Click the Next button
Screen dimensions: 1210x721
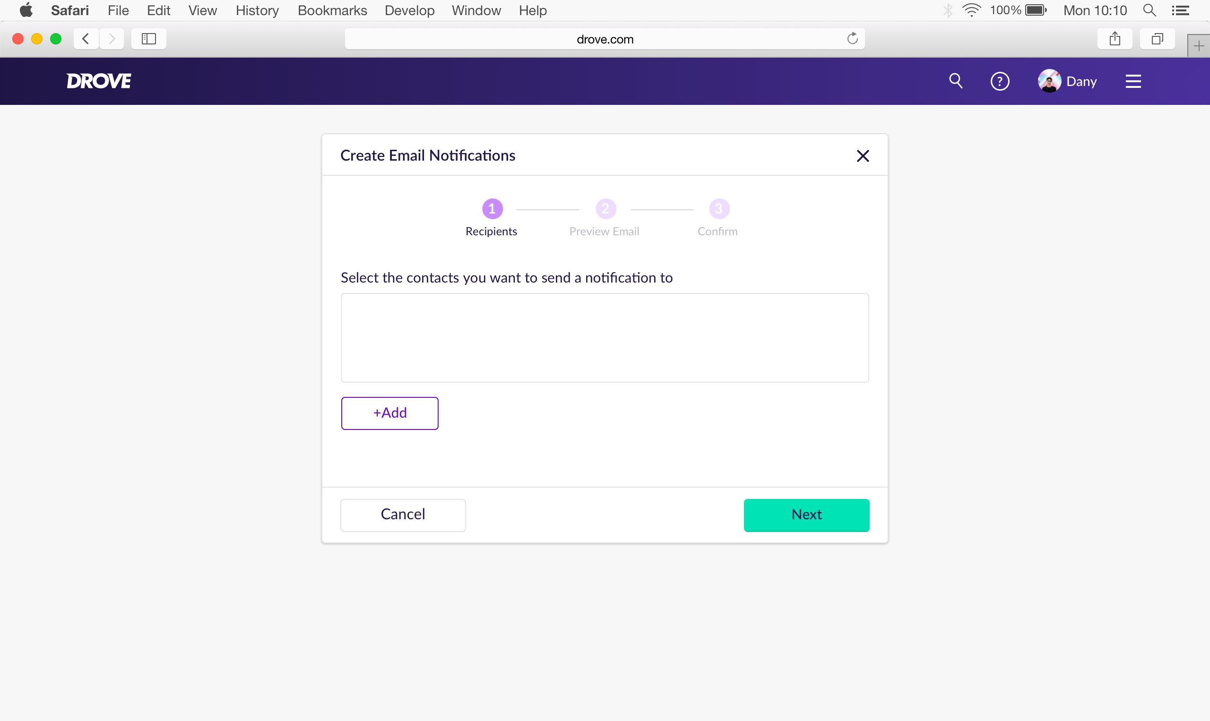click(806, 515)
